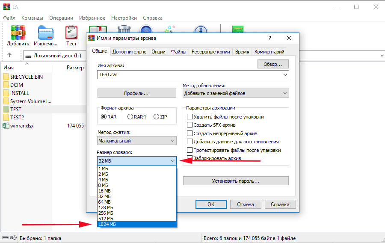Open the Настройки menu

[124, 18]
